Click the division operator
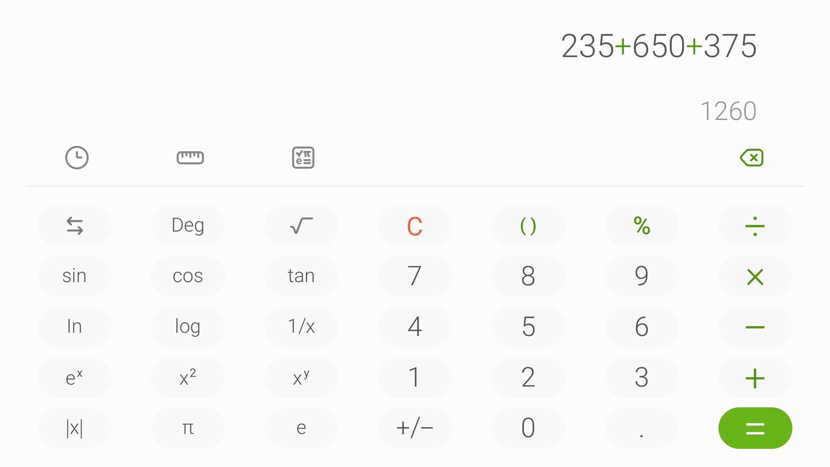830x467 pixels. (755, 225)
